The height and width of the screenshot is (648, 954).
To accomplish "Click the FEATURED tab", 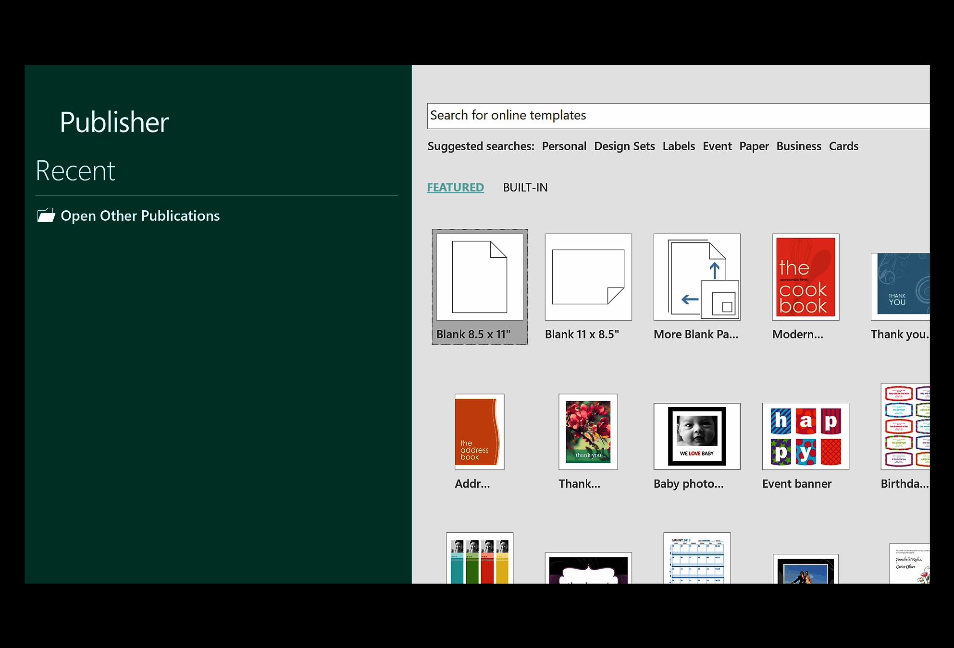I will click(x=455, y=188).
